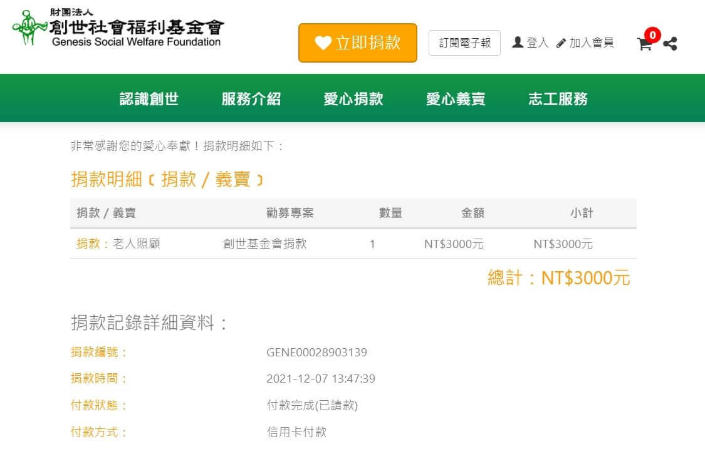Select the 愛心捐款 menu item
The image size is (705, 449).
pyautogui.click(x=353, y=99)
